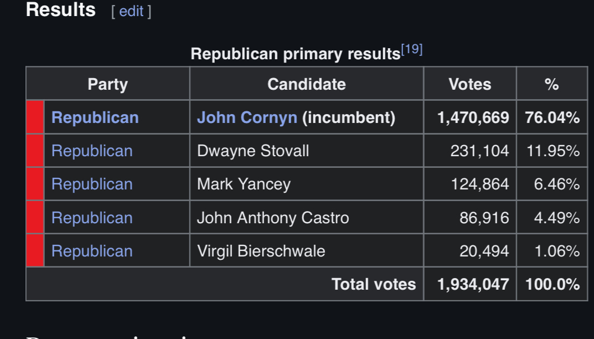Click Republican link in John Anthony Castro's row
This screenshot has width=594, height=339.
coord(92,217)
